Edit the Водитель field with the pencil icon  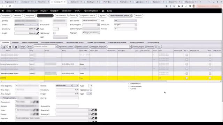coord(92,118)
